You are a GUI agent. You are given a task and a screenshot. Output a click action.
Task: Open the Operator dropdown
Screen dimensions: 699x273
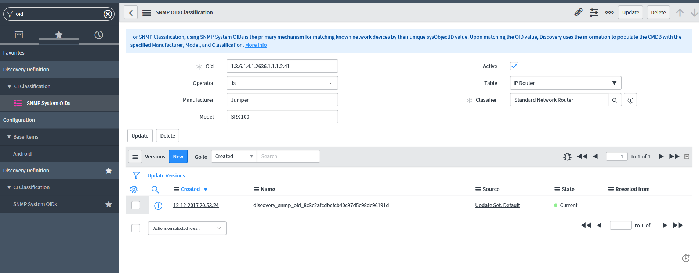click(282, 83)
